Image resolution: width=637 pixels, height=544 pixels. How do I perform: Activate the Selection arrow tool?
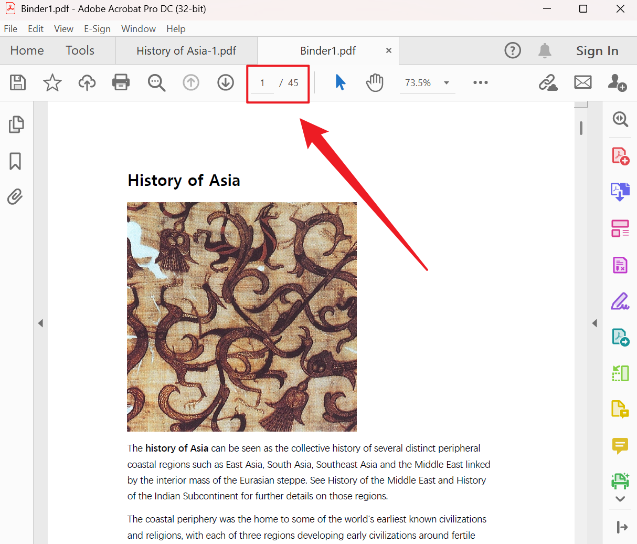tap(340, 82)
